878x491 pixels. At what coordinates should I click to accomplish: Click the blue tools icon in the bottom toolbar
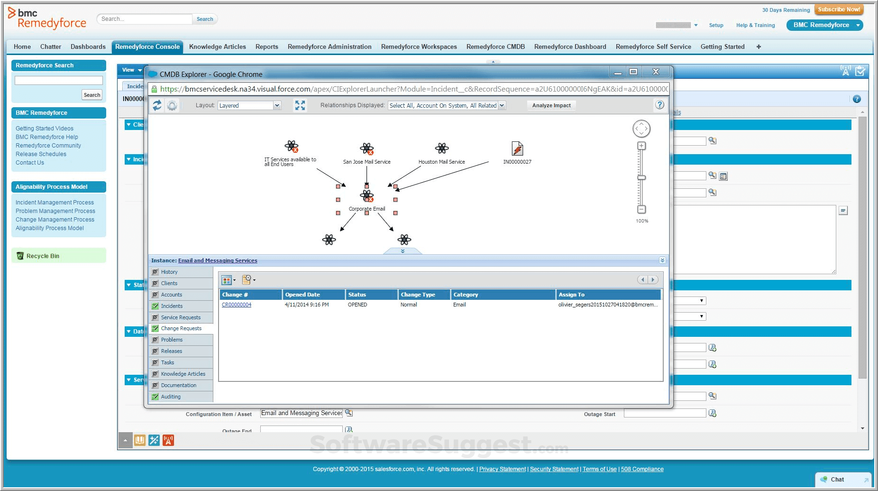[x=154, y=440]
